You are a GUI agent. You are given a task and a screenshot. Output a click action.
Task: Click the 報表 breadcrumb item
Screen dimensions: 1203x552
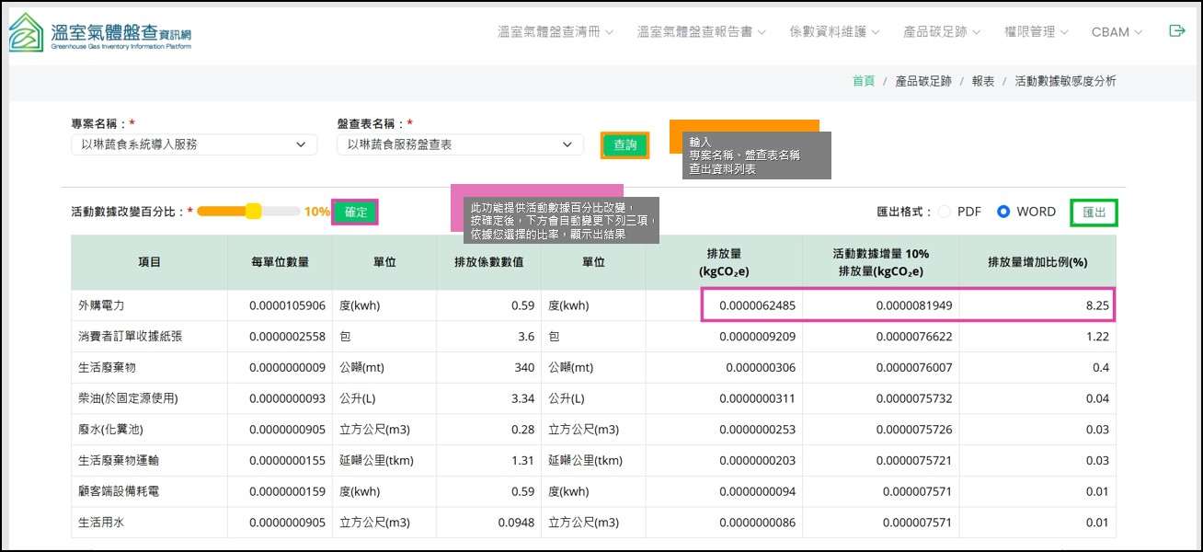click(983, 81)
